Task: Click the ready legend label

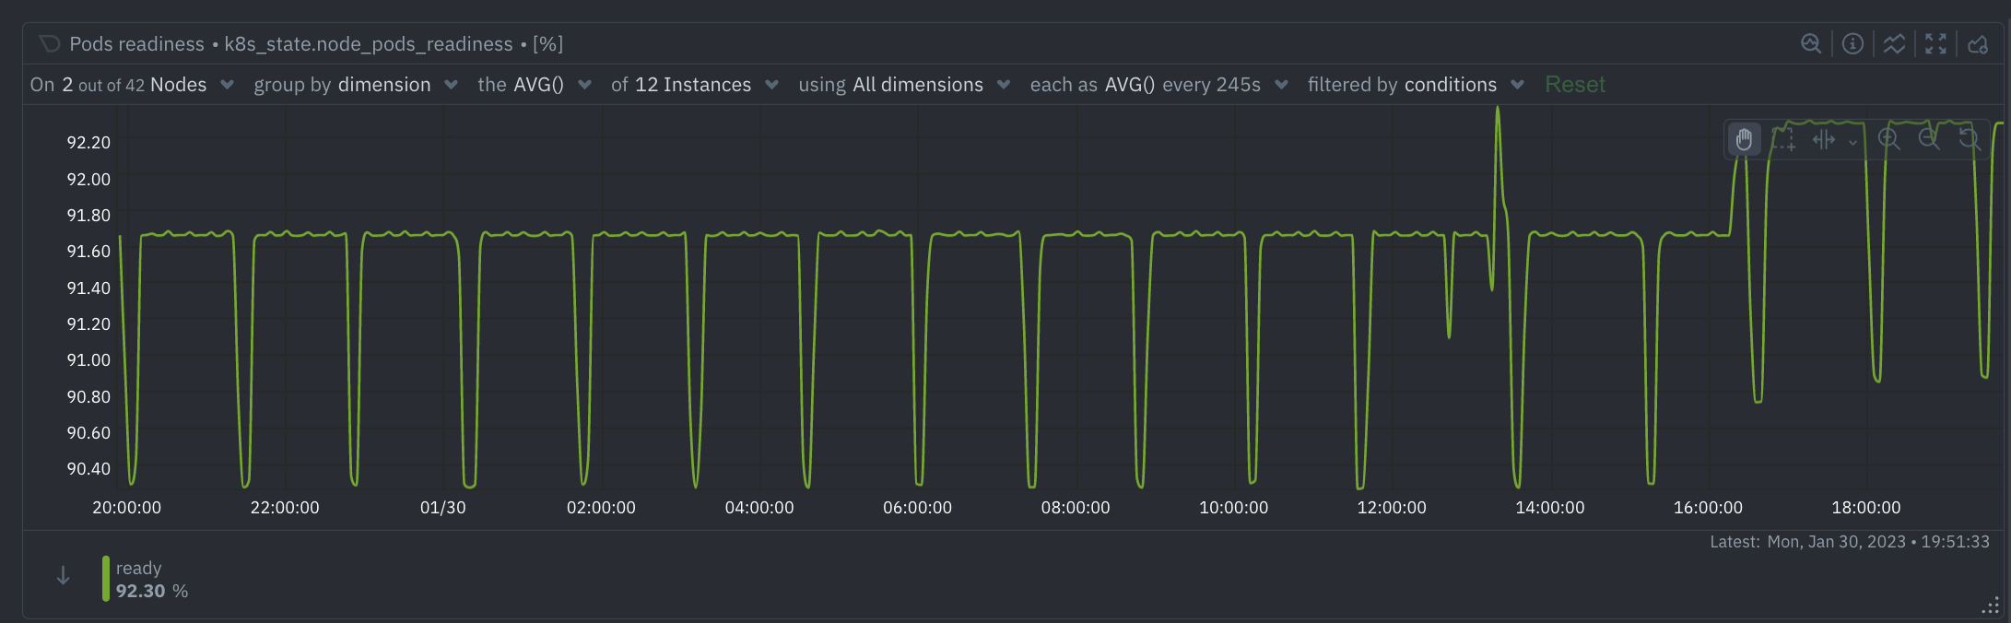Action: [139, 568]
